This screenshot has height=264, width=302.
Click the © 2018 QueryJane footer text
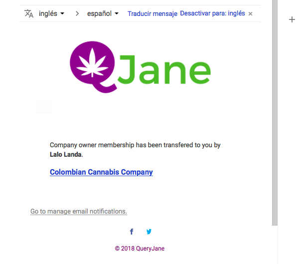(x=140, y=249)
